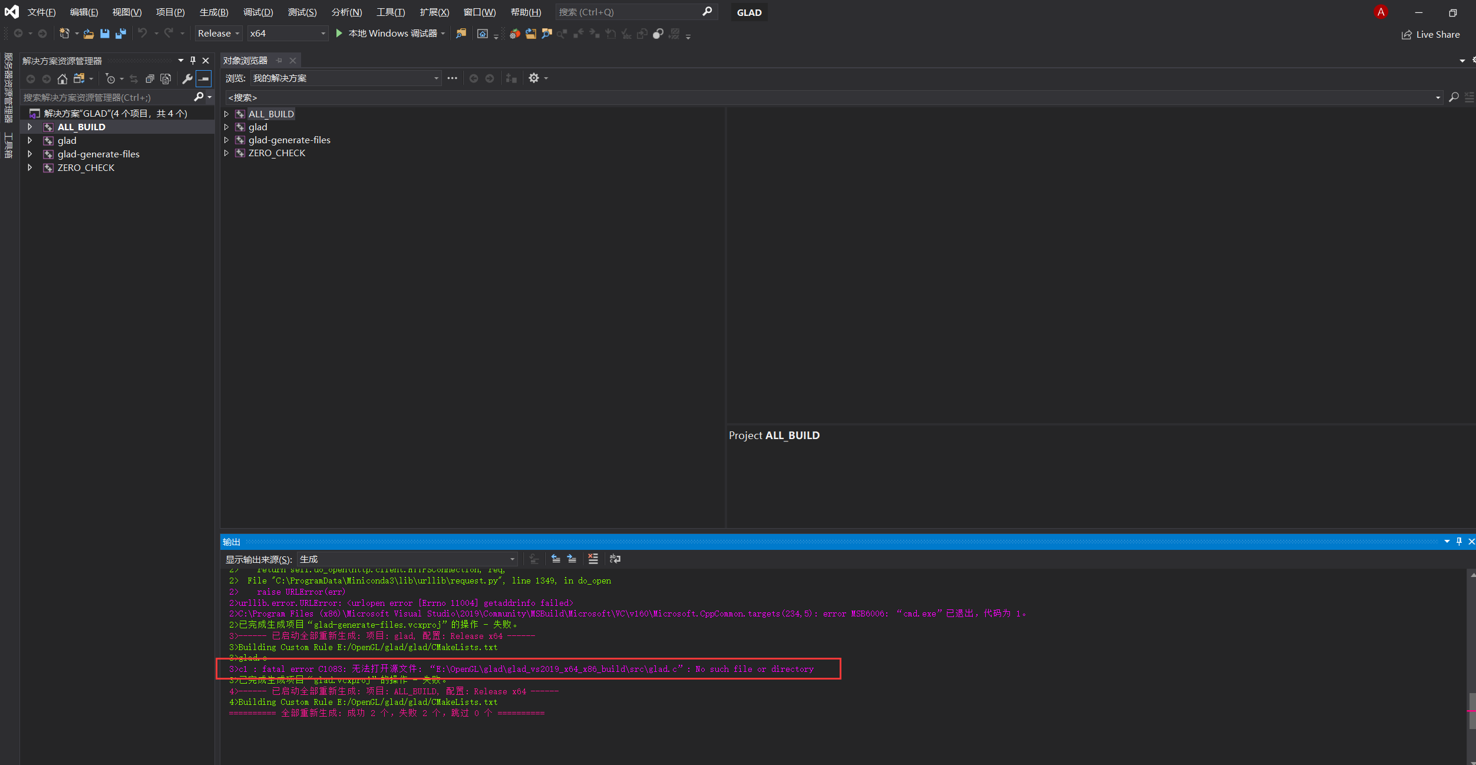
Task: Open the output source dropdown showing 生成
Action: 407,559
